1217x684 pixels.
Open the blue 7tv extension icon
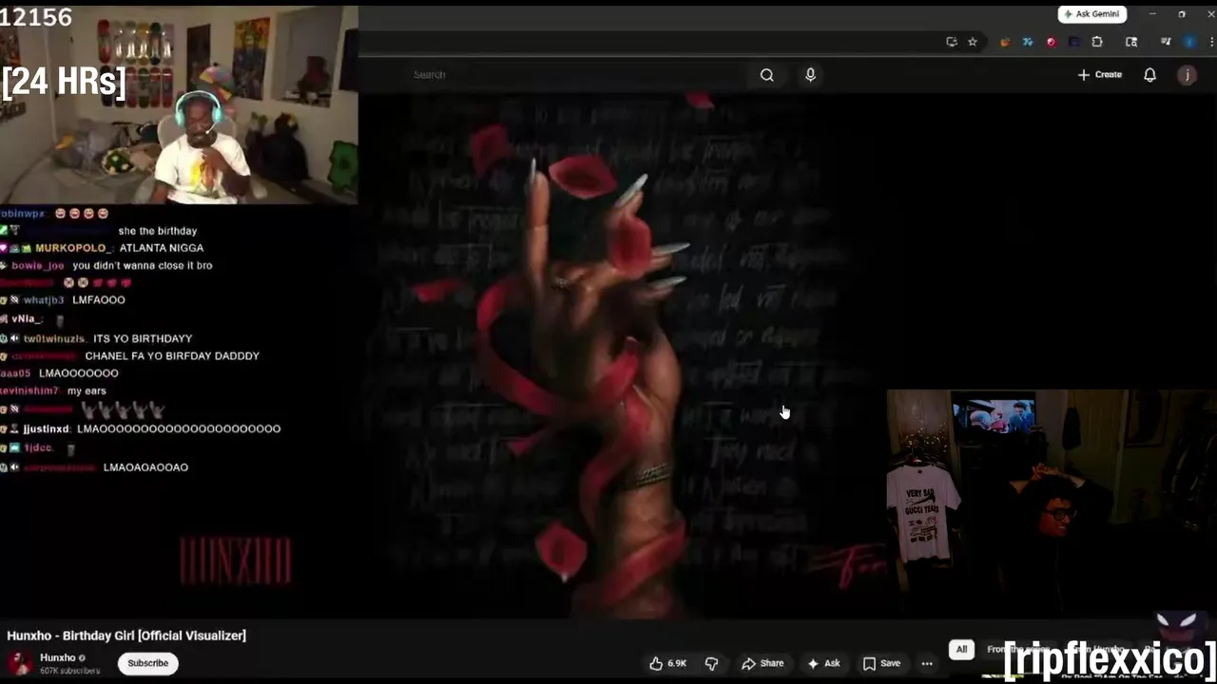(x=1028, y=42)
